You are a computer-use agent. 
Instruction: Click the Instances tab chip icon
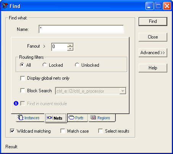(20, 117)
